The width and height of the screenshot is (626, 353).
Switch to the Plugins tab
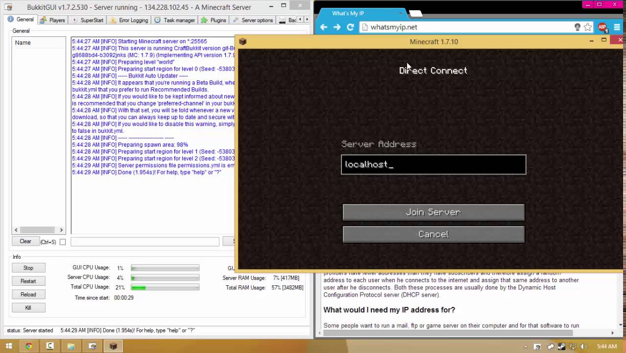[x=214, y=20]
